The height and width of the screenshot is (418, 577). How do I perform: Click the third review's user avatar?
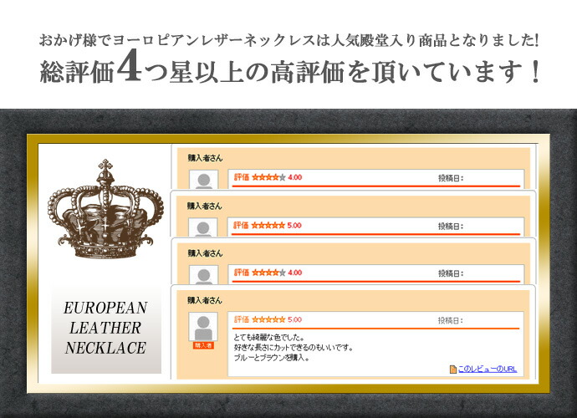pos(204,274)
